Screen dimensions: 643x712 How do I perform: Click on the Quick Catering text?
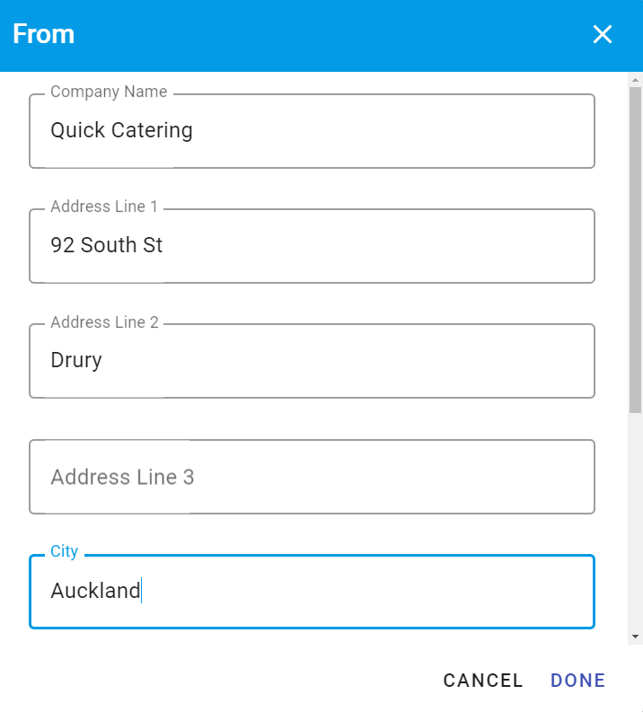point(121,131)
